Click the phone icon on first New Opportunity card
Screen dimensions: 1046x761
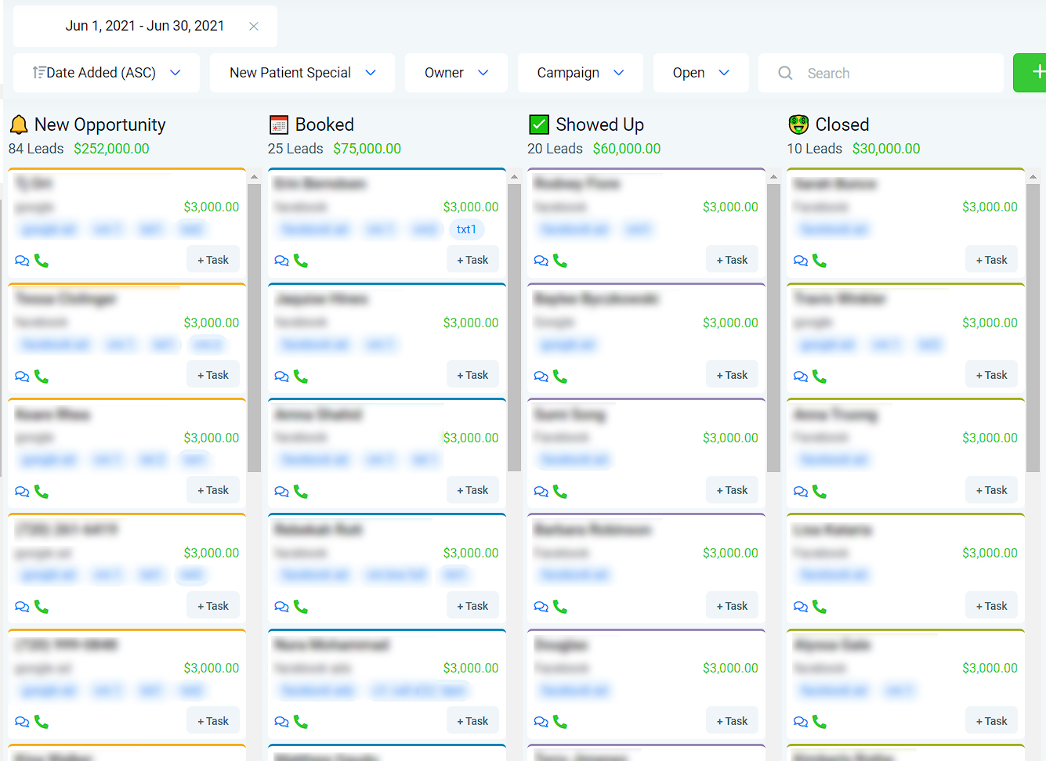(x=42, y=261)
